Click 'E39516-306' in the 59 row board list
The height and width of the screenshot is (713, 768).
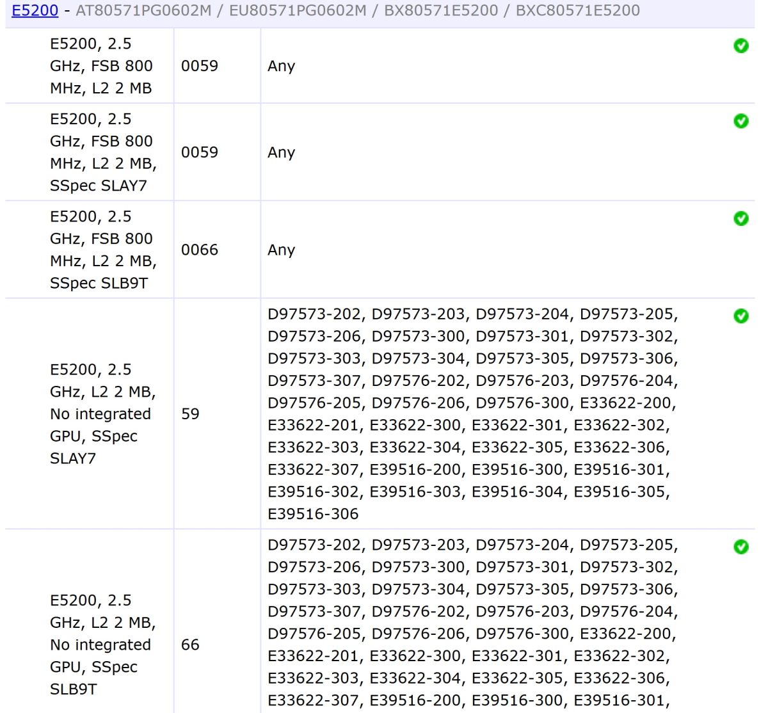tap(313, 514)
